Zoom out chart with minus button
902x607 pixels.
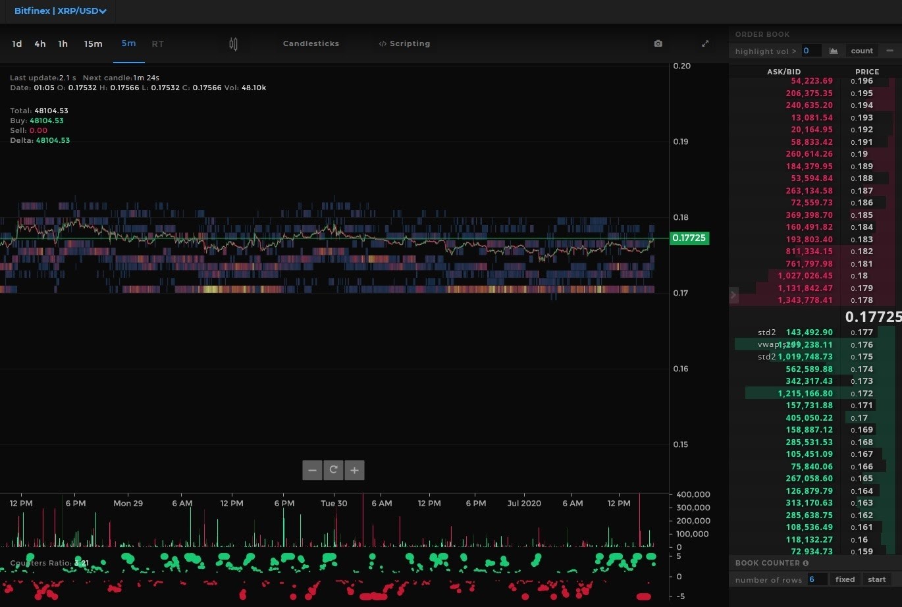click(312, 470)
